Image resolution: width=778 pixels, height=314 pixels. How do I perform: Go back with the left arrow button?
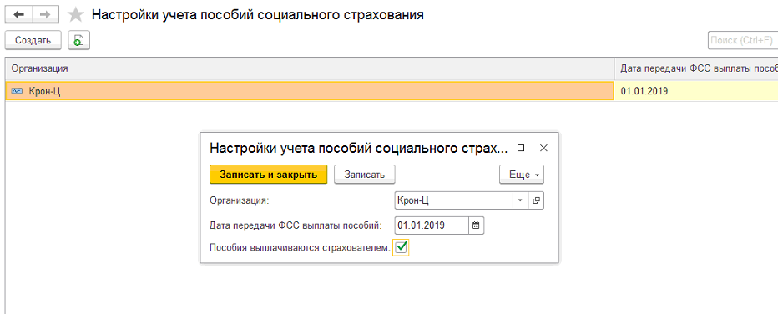click(19, 14)
